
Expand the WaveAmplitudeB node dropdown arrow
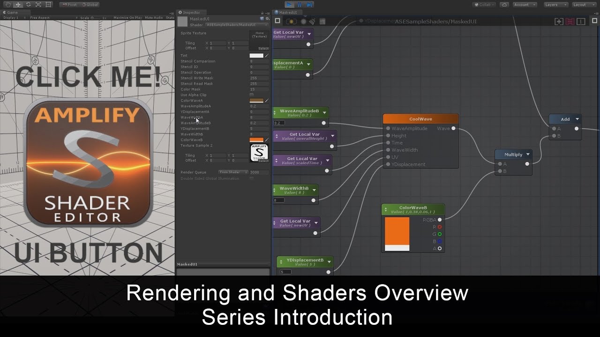[x=324, y=113]
